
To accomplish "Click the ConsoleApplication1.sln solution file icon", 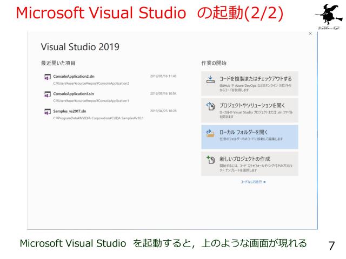I will pos(48,94).
